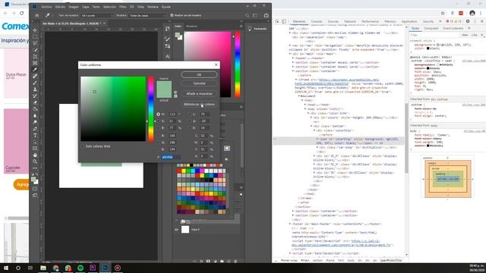Select the Eyedropper tool in the toolbar
This screenshot has width=486, height=273.
(x=35, y=70)
